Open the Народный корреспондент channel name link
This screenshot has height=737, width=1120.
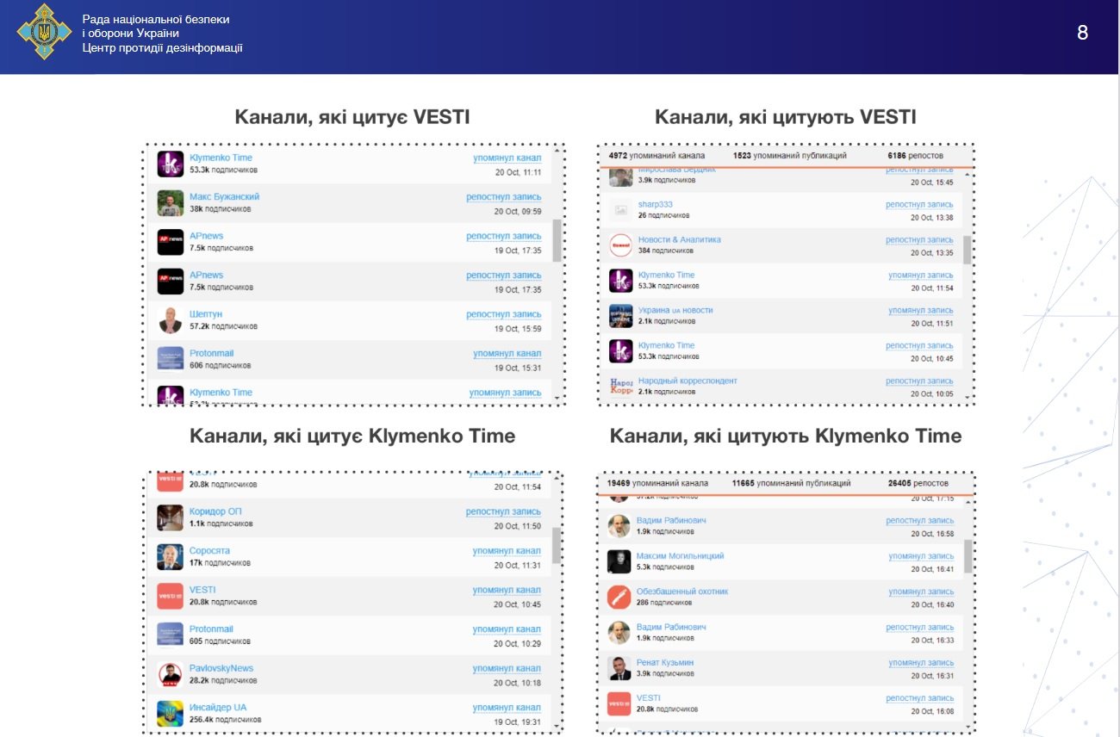[687, 381]
